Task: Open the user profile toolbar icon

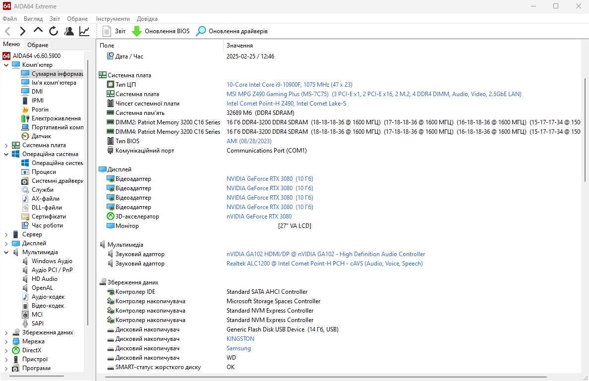Action: click(x=69, y=31)
